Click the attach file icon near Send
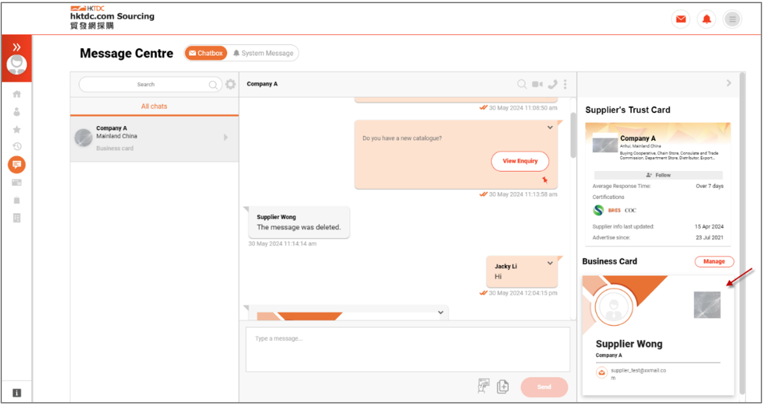764x406 pixels. click(x=503, y=387)
